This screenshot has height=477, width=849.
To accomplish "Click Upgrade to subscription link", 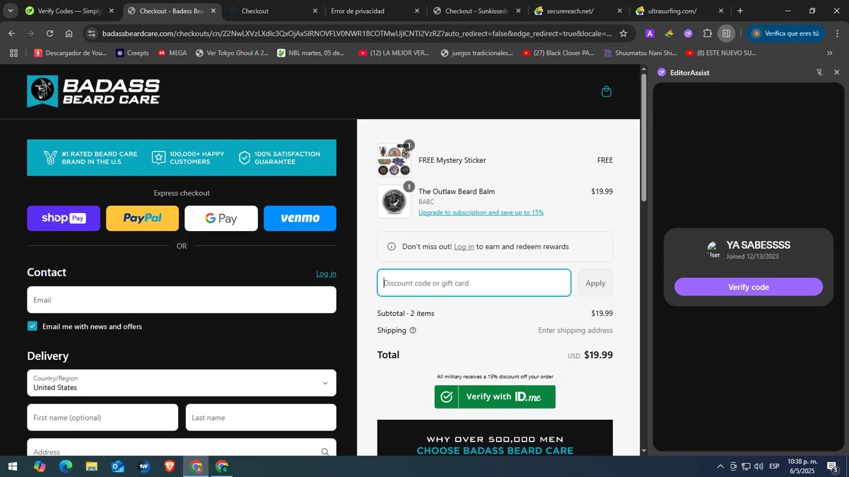I will coord(481,213).
